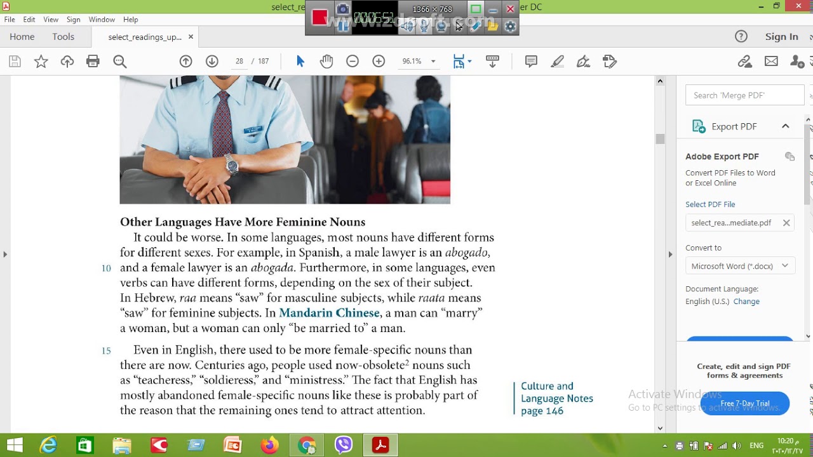The height and width of the screenshot is (457, 813).
Task: Click the send for review icon
Action: click(610, 62)
